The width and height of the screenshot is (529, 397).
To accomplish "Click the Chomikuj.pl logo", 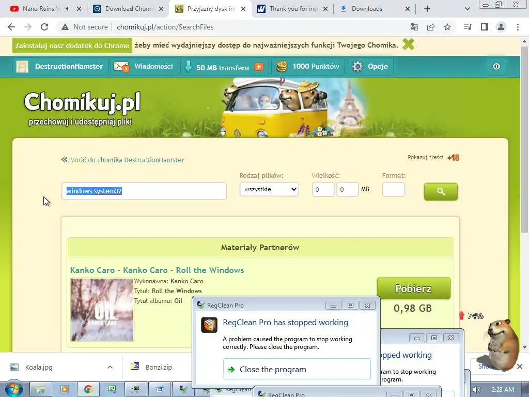I will point(82,102).
